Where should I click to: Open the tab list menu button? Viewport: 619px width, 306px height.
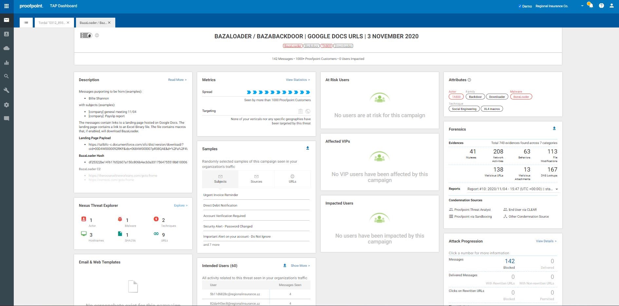[x=26, y=23]
